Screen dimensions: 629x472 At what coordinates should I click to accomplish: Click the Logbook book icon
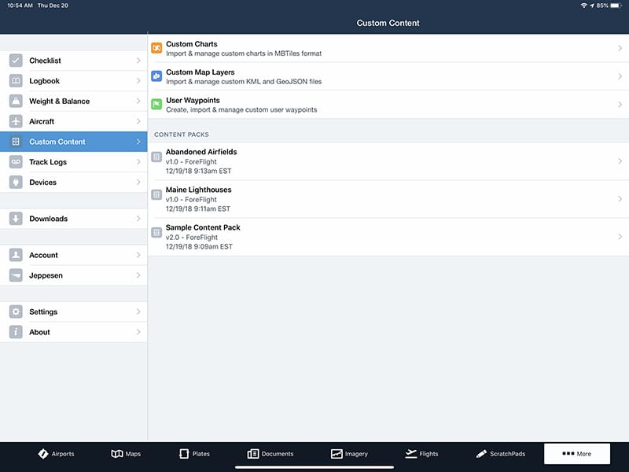(16, 81)
